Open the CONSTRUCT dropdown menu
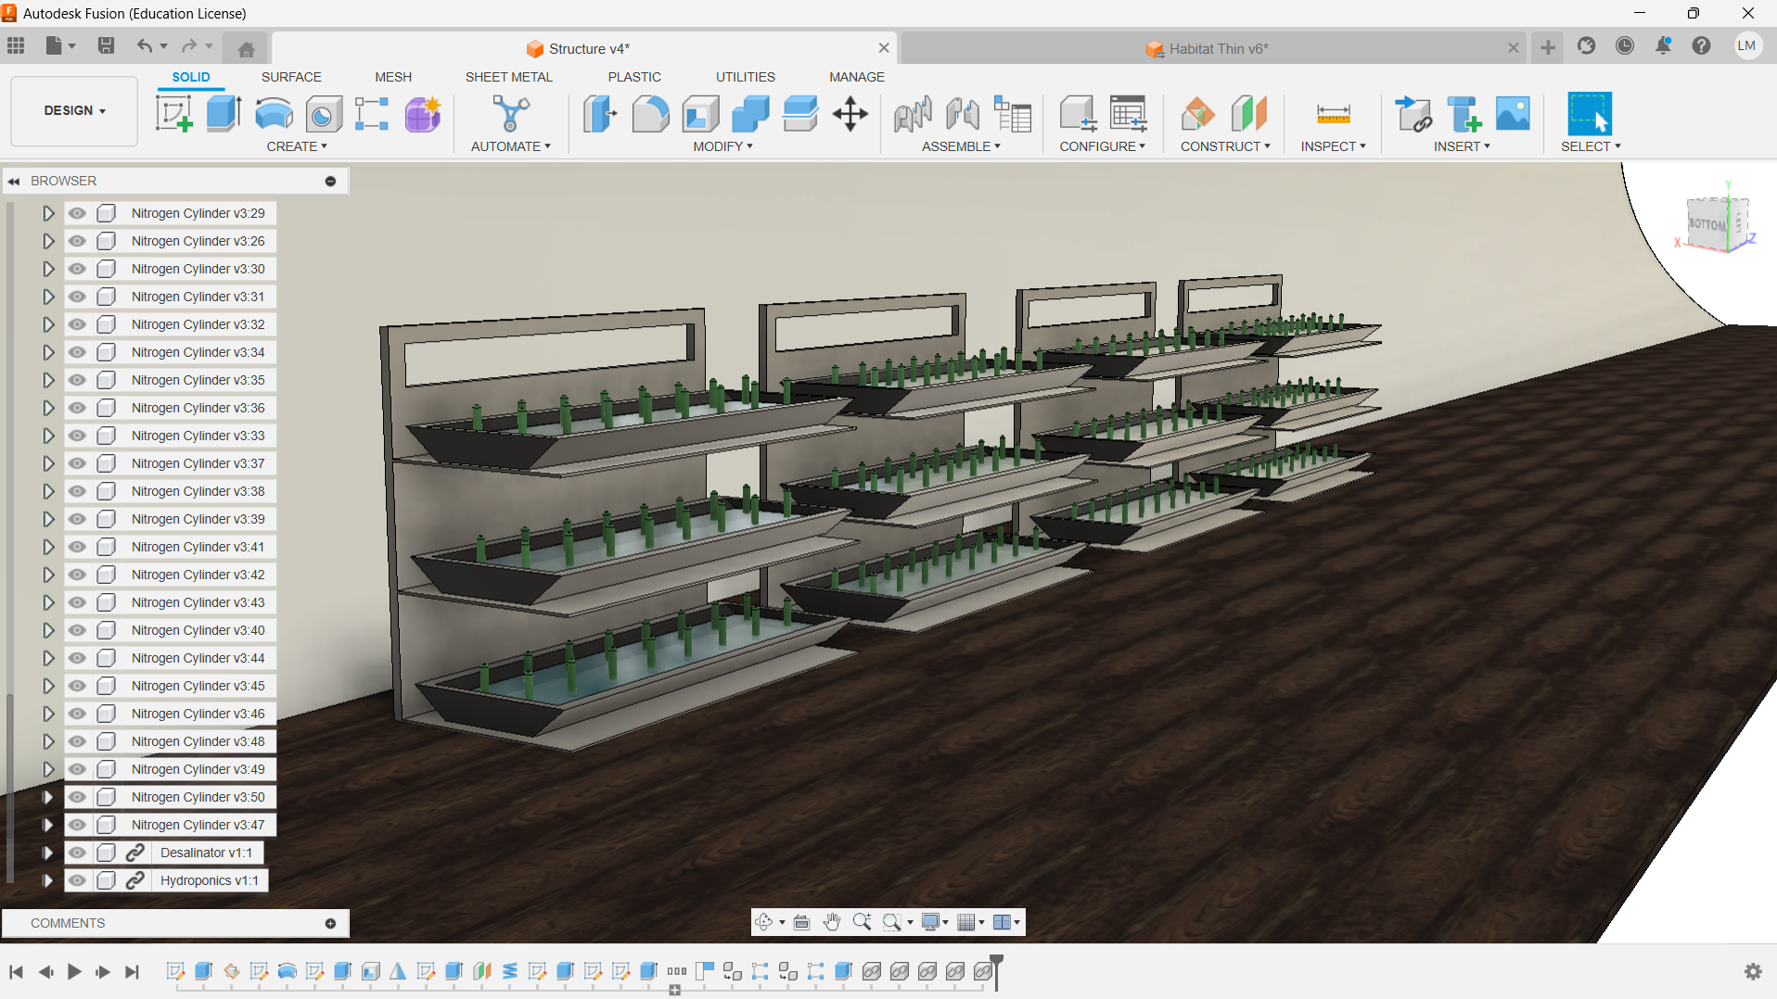Viewport: 1777px width, 999px height. tap(1225, 146)
